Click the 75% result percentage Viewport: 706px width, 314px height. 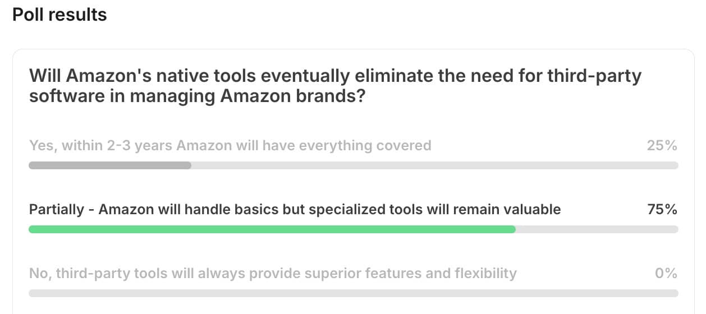click(663, 210)
